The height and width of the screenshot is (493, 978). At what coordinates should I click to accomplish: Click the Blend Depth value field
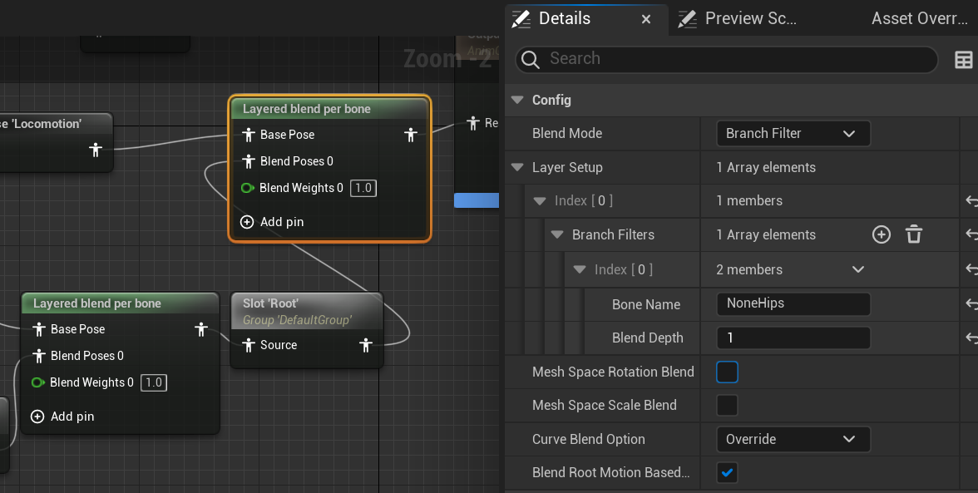[x=793, y=338]
